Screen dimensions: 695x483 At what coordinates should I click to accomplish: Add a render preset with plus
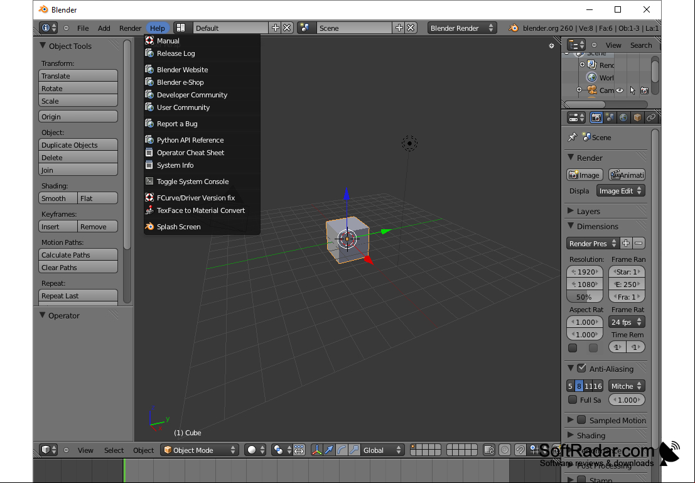coord(626,243)
